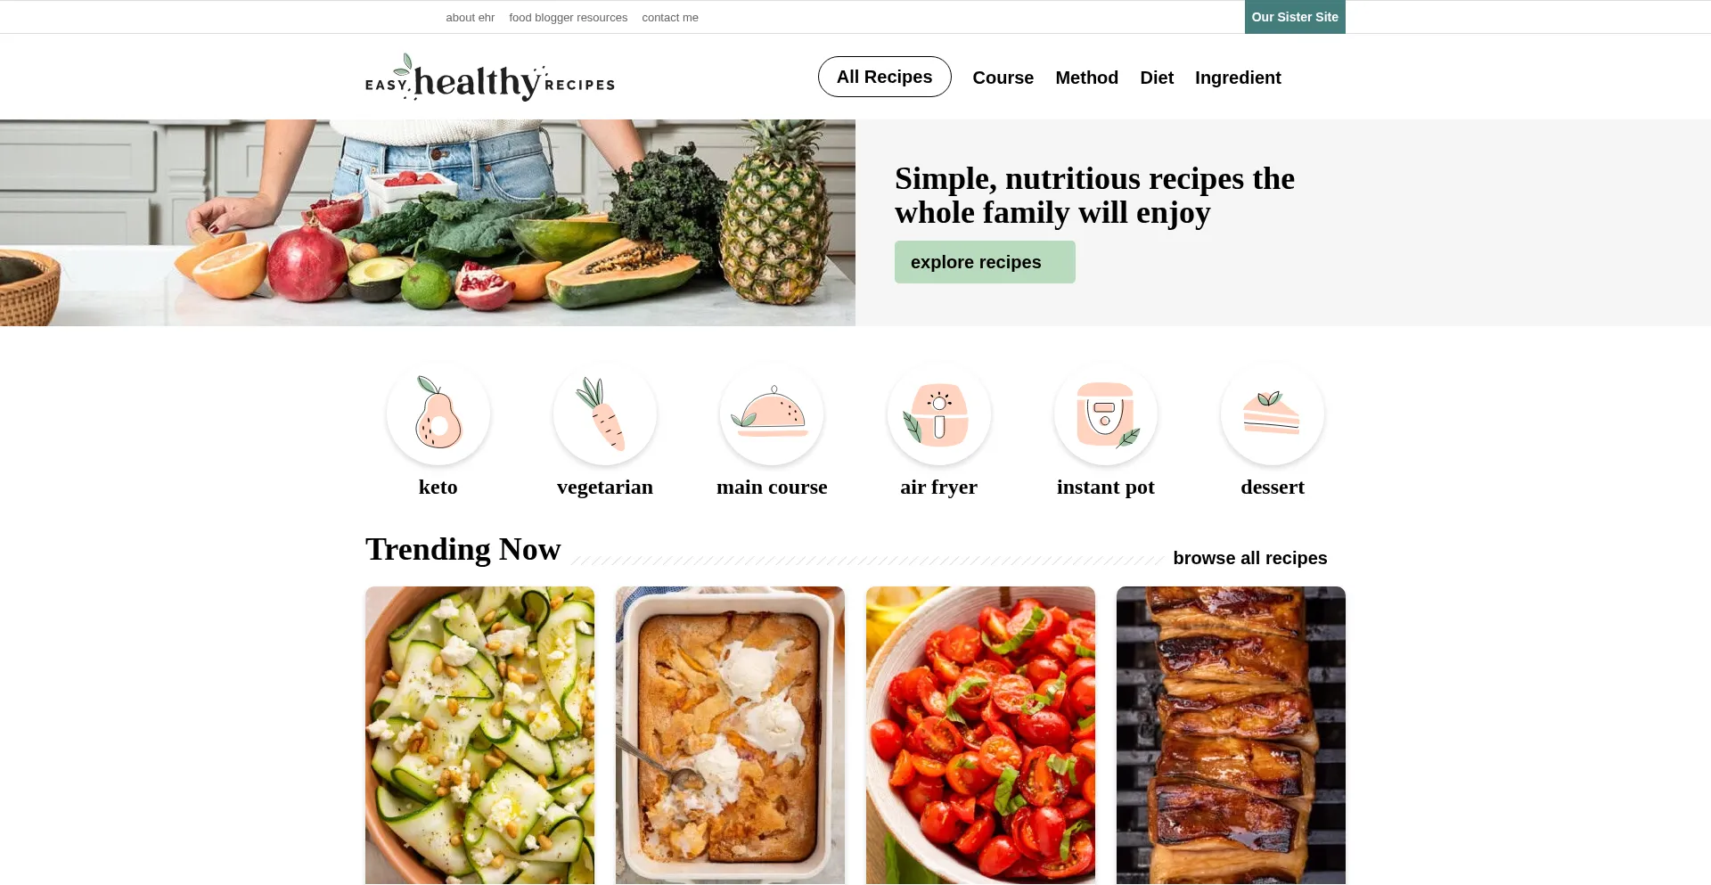Open the tomato basil salad thumbnail
Screen dimensions: 1711x885
[980, 735]
